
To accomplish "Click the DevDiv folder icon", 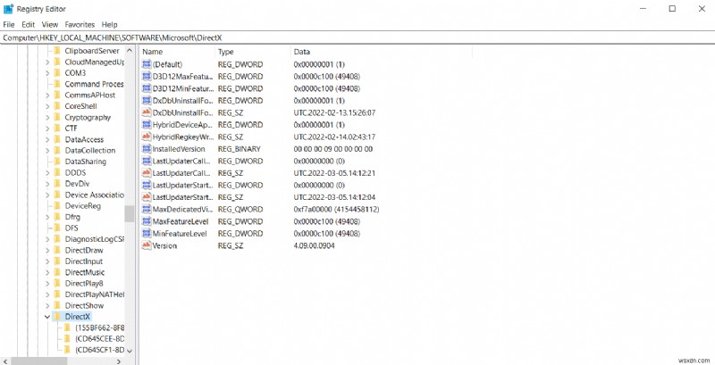I will [57, 184].
